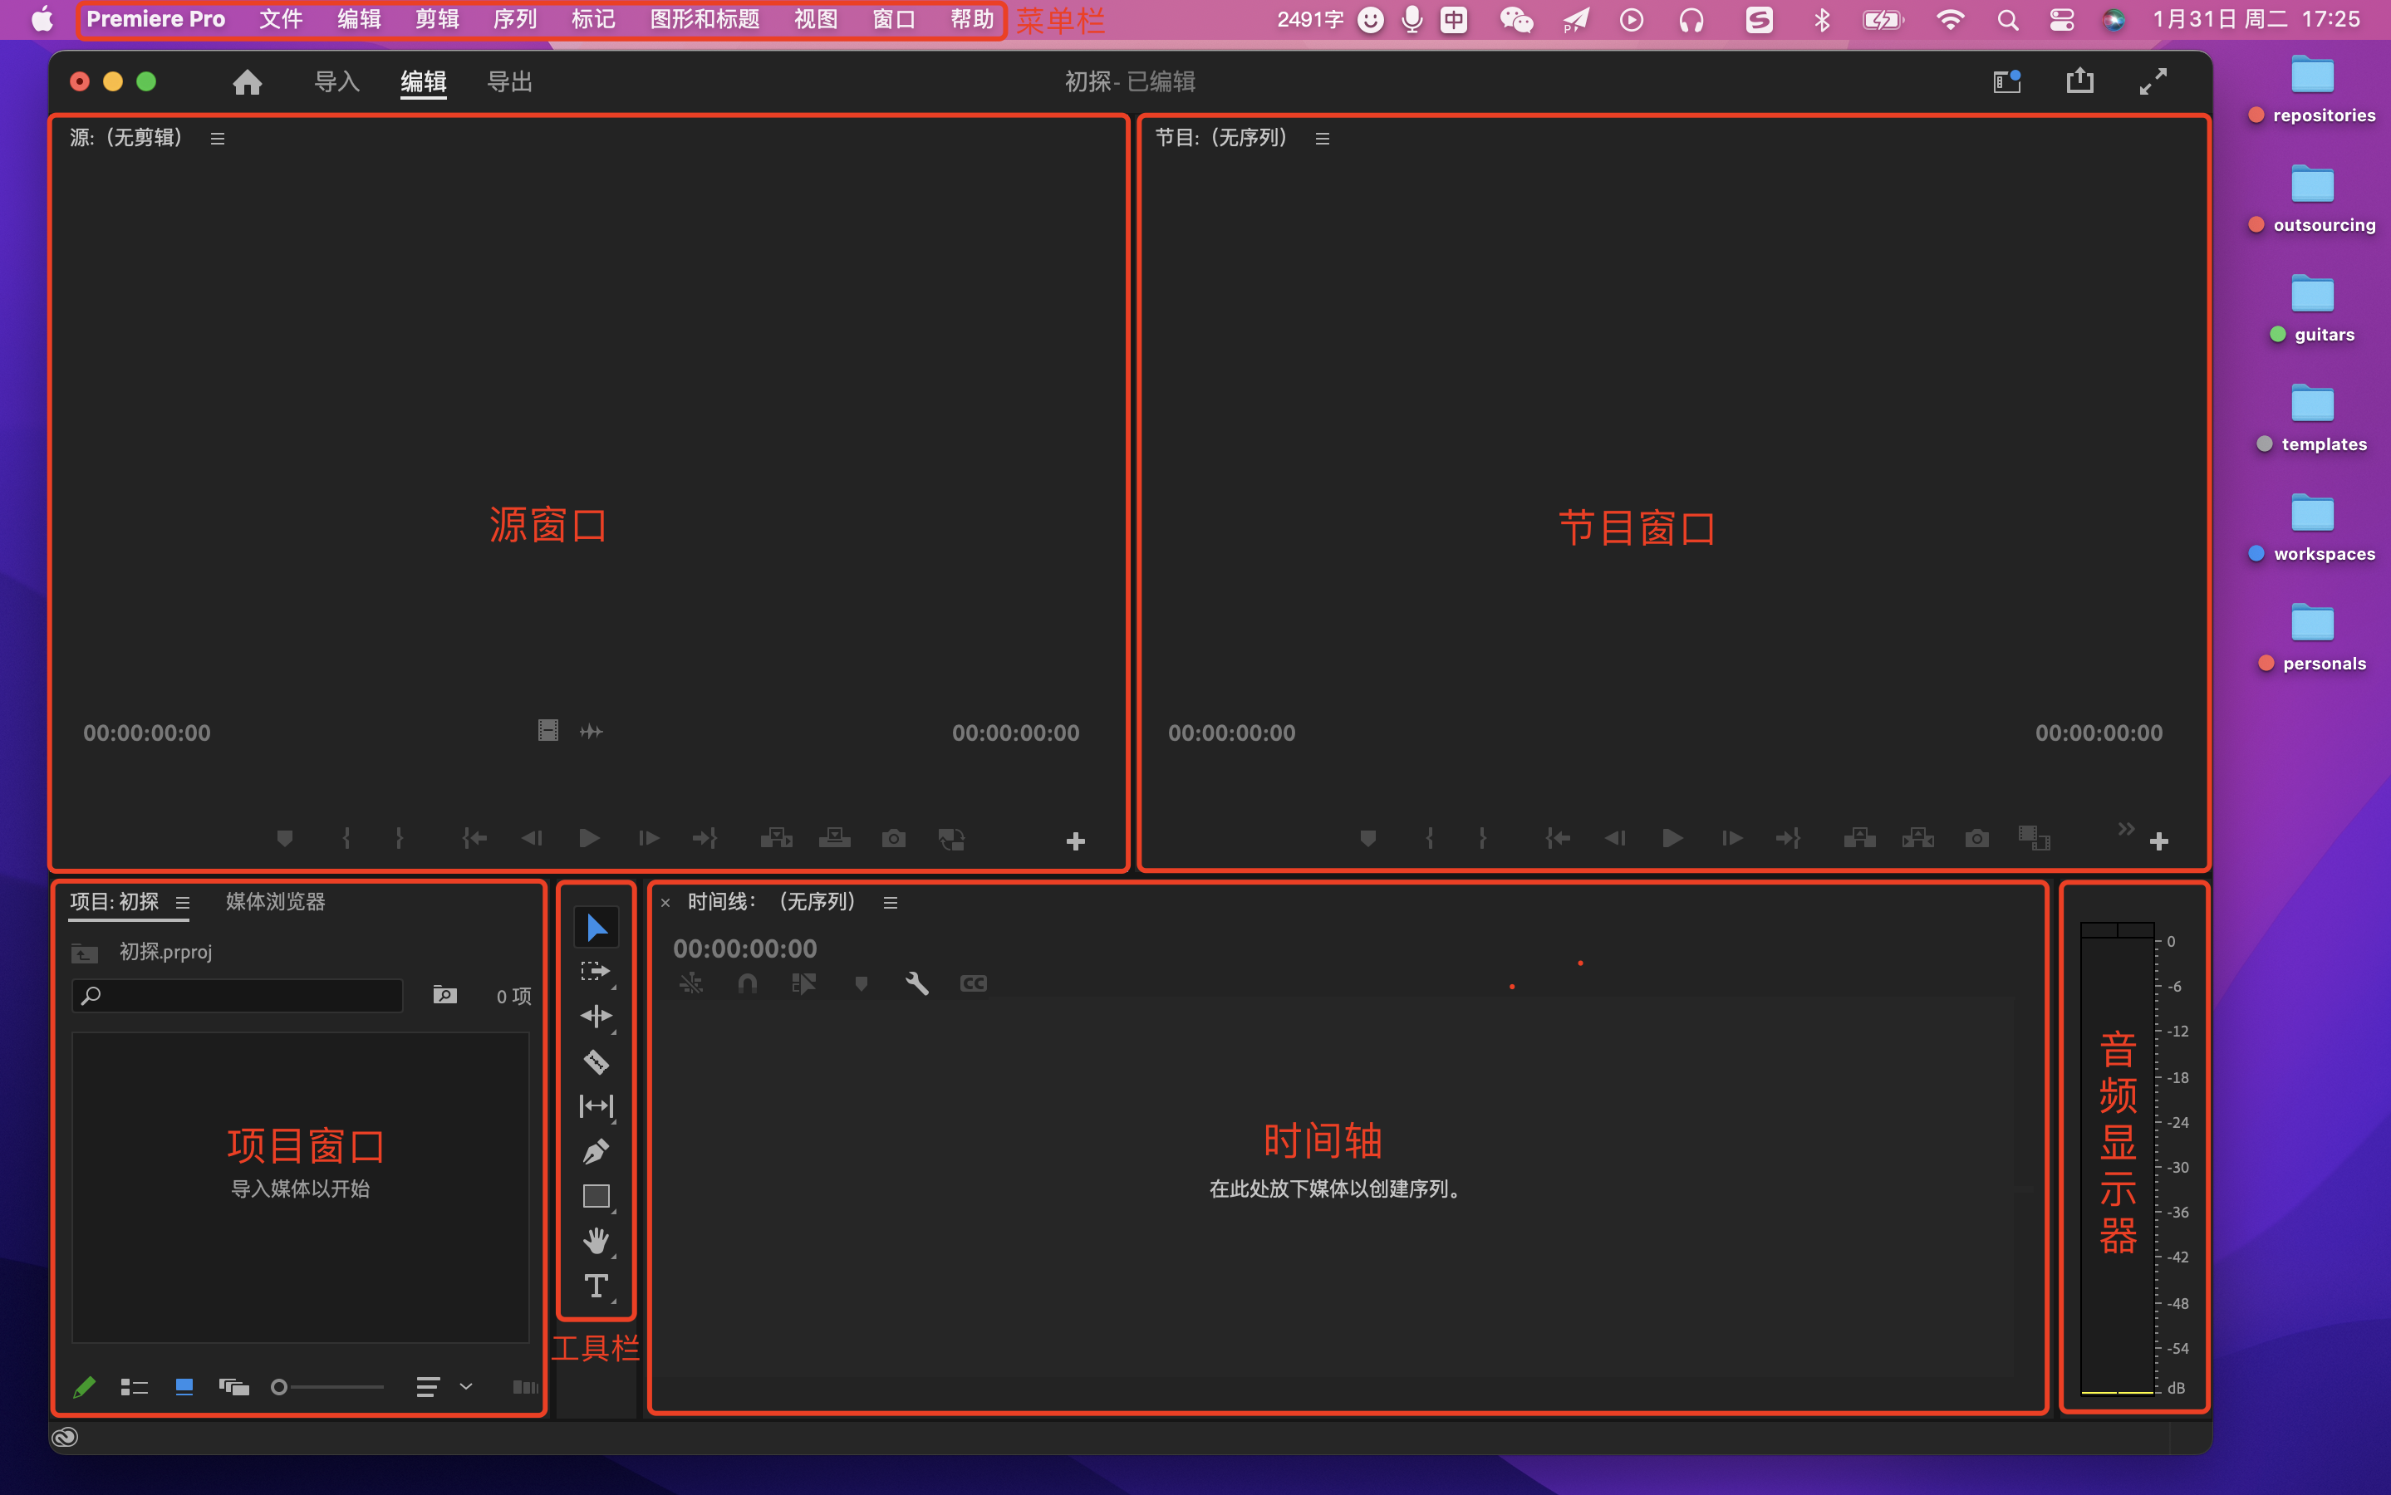2391x1495 pixels.
Task: Select the Razor tool
Action: pos(596,1062)
